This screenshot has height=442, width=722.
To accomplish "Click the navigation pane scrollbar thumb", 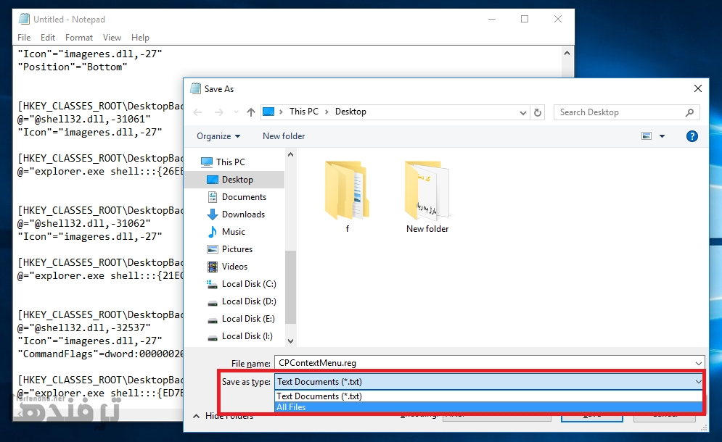I will point(290,287).
